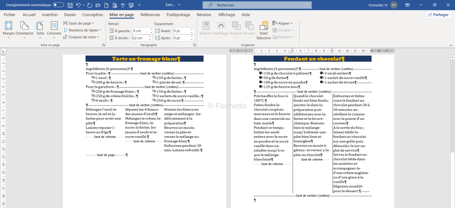Click the Colonnes columns icon

click(x=54, y=28)
